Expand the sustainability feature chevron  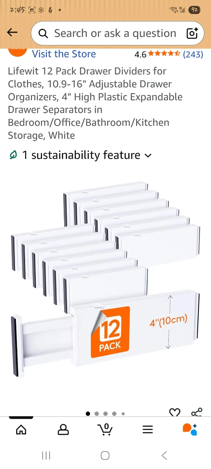tap(148, 155)
